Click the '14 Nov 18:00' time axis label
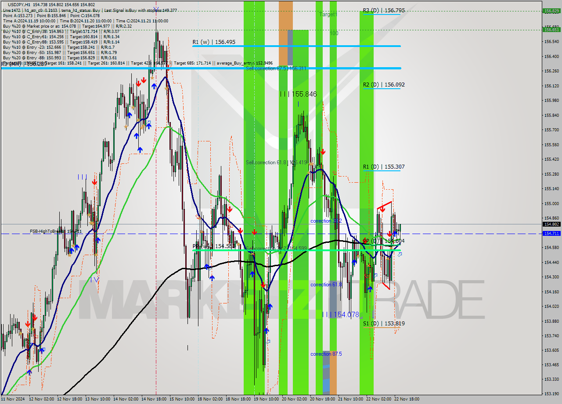Screen dimensions: 562x404 (x=154, y=399)
